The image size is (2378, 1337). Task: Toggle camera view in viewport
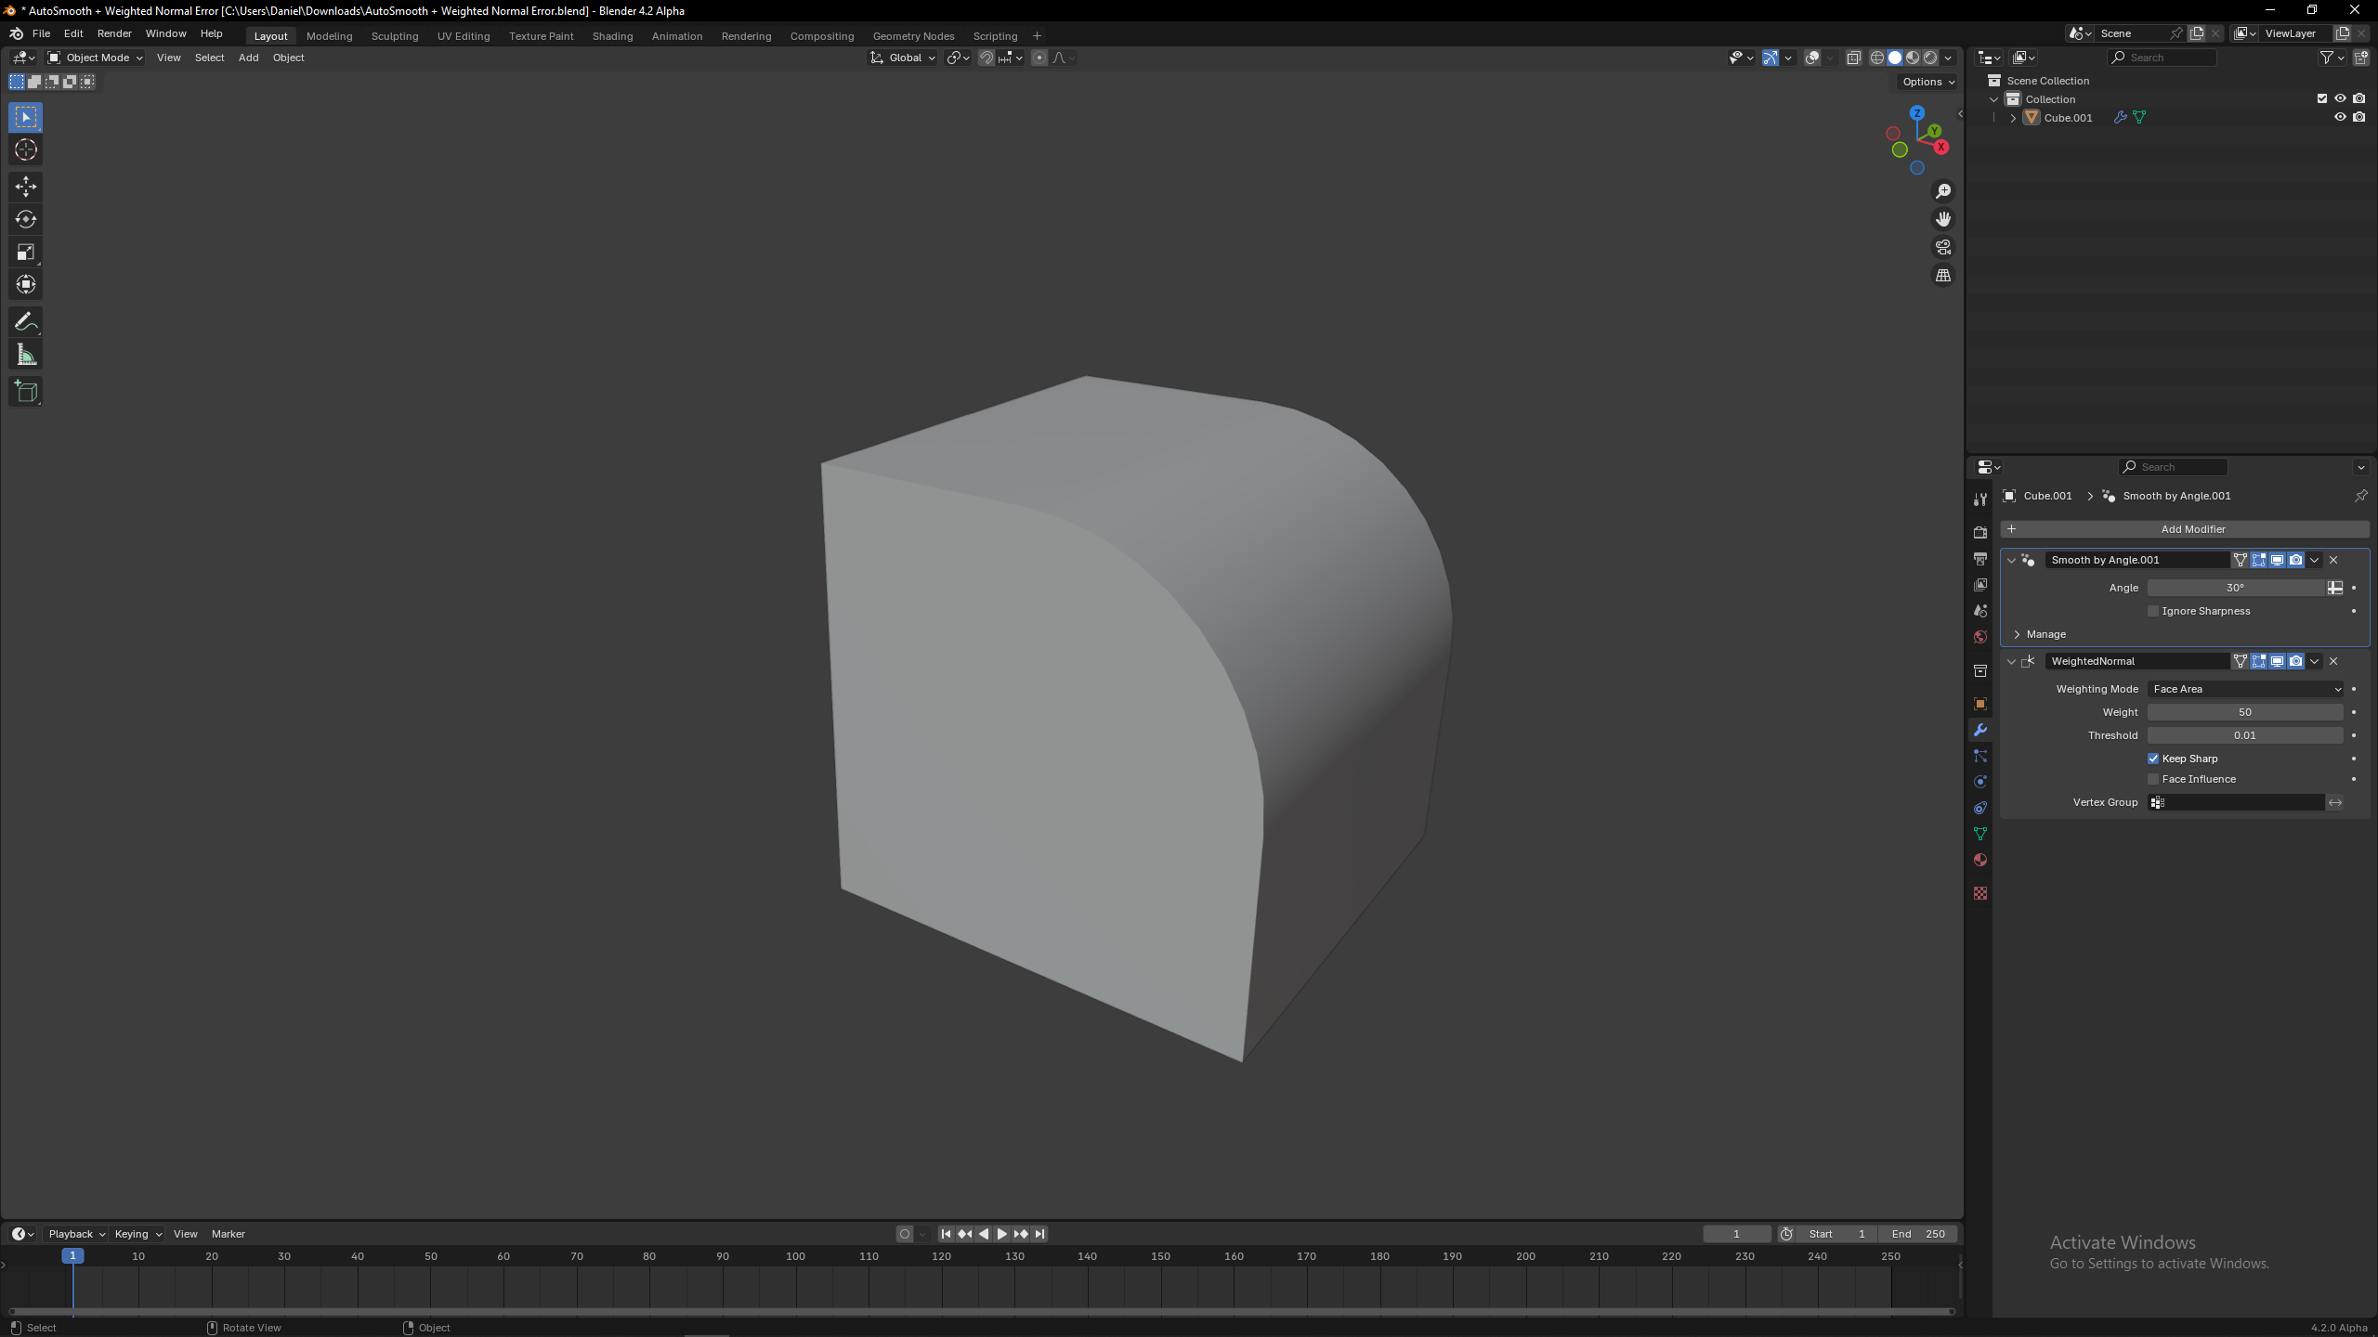(1942, 247)
